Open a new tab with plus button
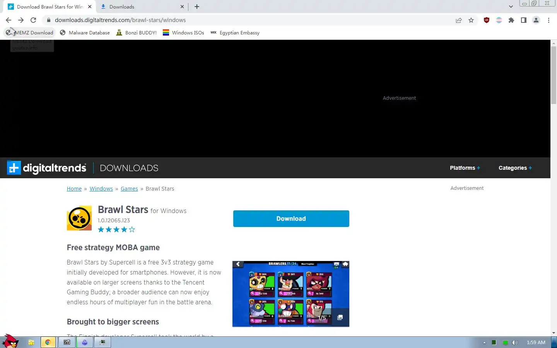 197,7
